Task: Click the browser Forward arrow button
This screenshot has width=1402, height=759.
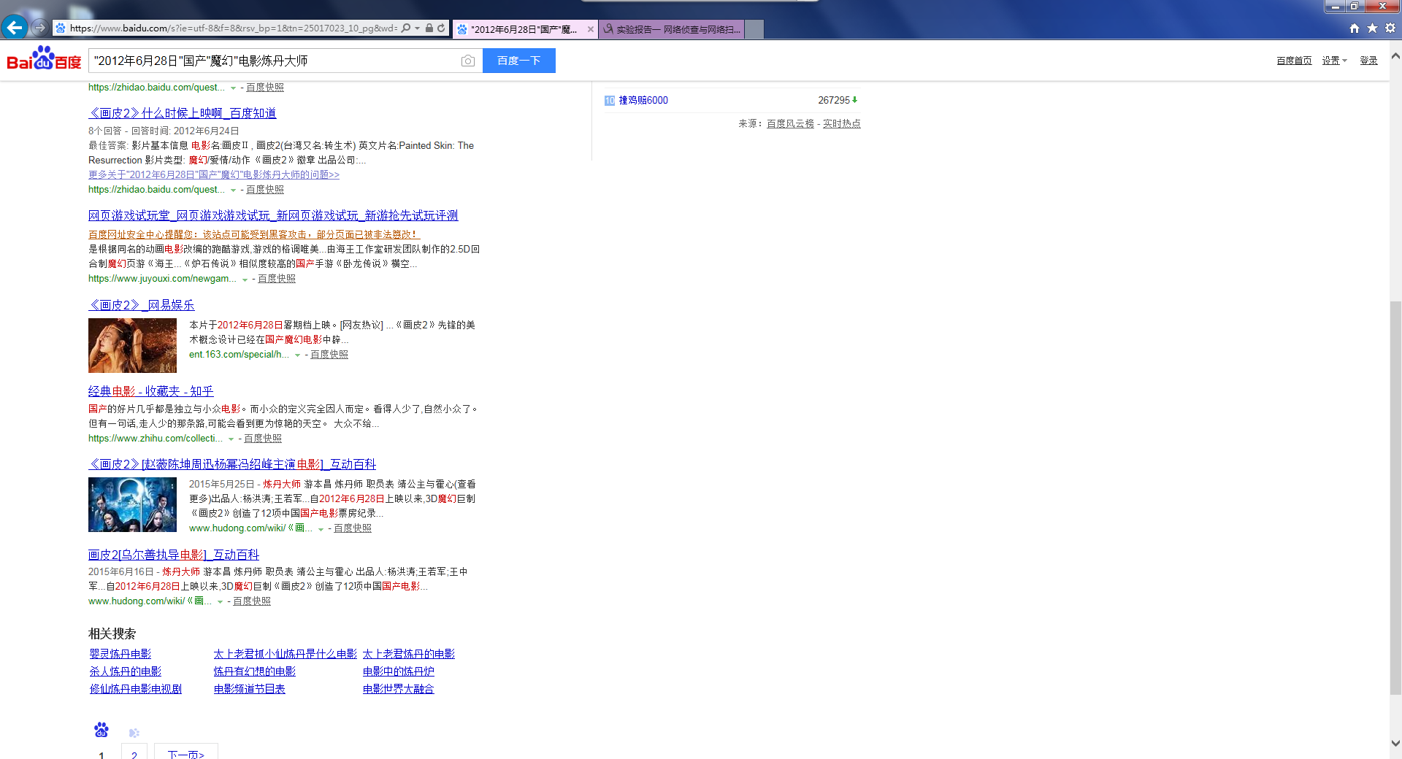Action: [x=39, y=28]
